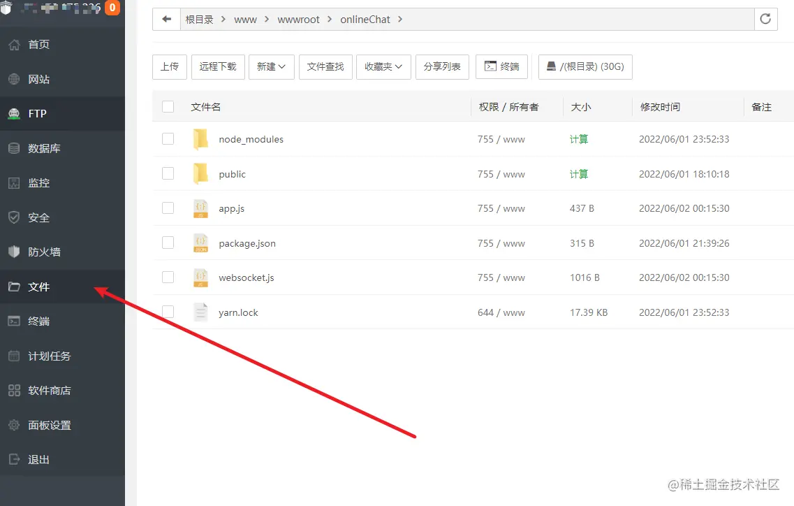Click the back arrow in path bar
Image resolution: width=794 pixels, height=506 pixels.
pyautogui.click(x=167, y=20)
